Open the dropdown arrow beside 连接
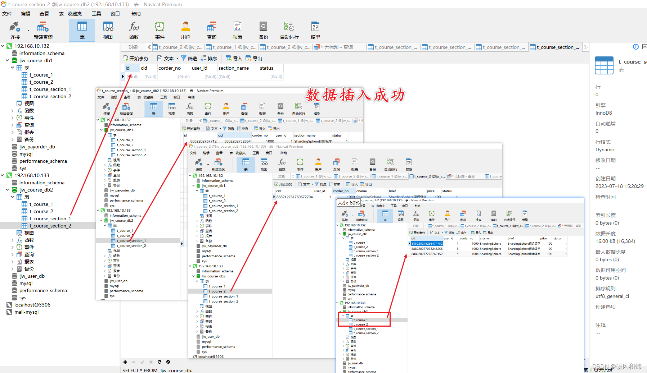The image size is (647, 373). (28, 30)
